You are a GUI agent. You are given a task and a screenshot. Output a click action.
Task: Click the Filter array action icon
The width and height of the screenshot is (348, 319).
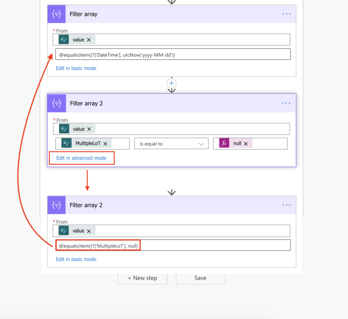(x=56, y=14)
